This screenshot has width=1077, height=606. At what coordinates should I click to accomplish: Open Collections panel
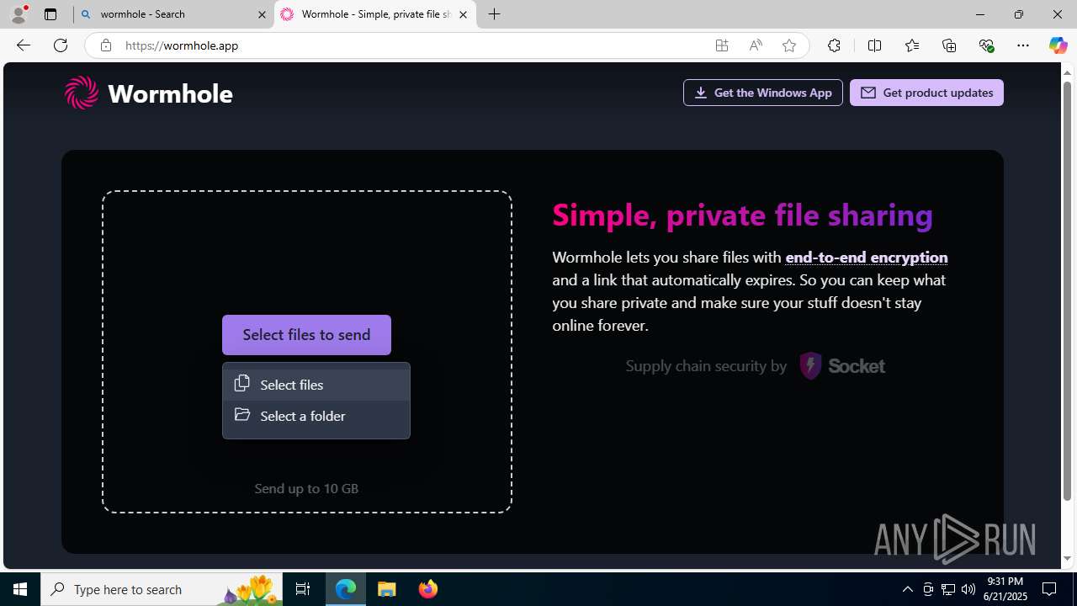pos(949,45)
